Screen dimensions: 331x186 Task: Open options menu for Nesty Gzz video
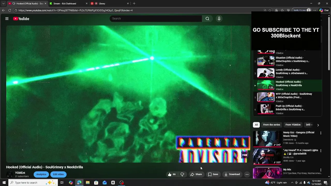pyautogui.click(x=321, y=133)
